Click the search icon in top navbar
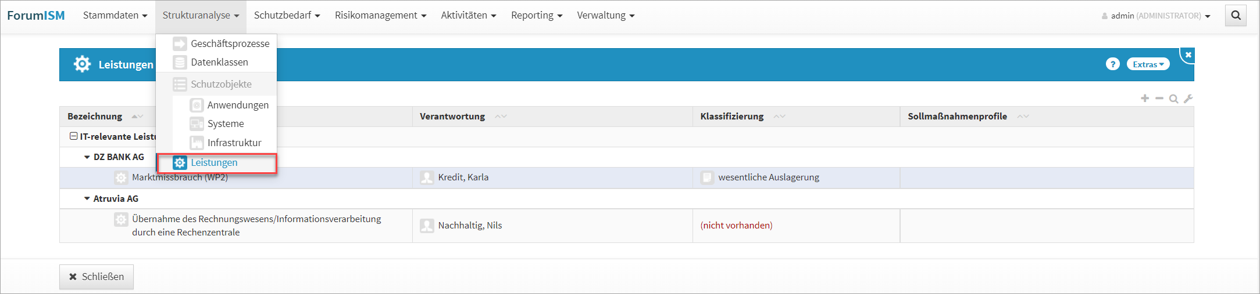The image size is (1260, 294). 1236,16
